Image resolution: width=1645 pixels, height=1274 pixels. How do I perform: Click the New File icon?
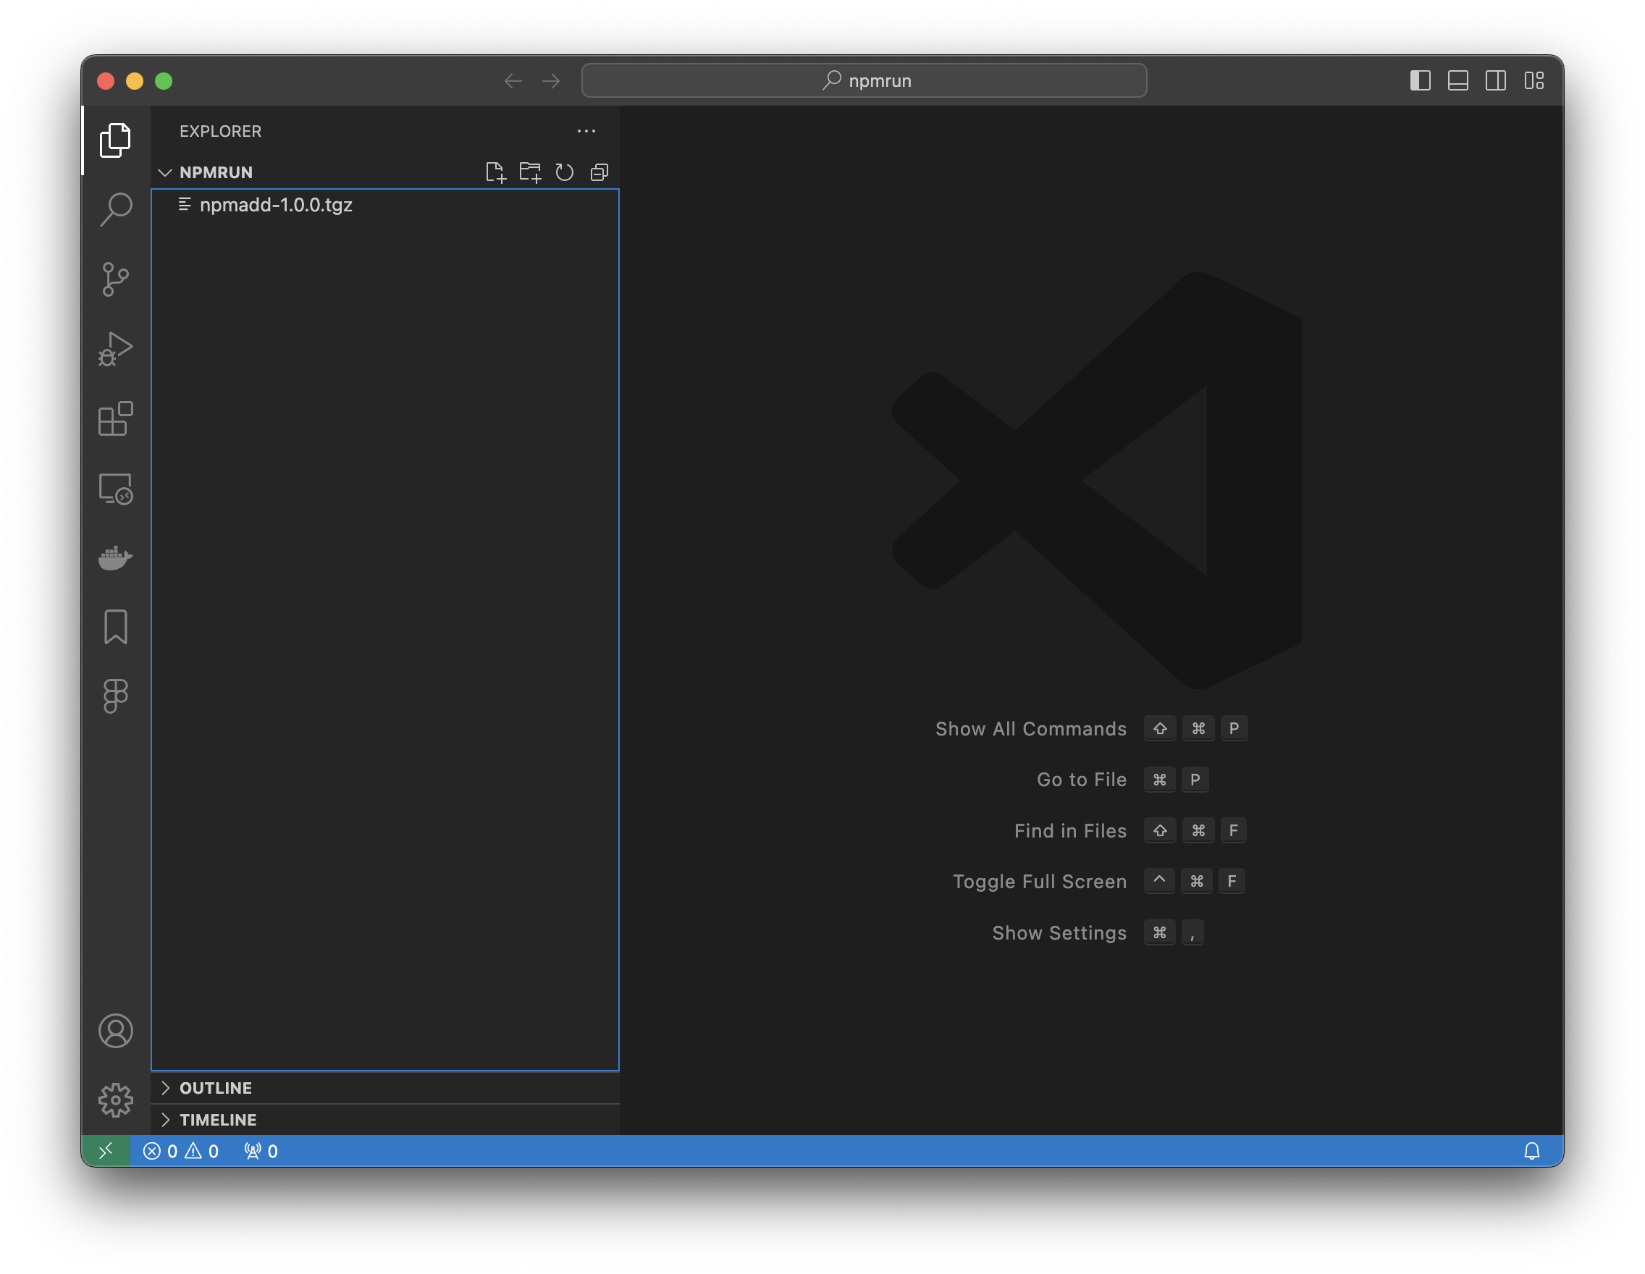(495, 172)
